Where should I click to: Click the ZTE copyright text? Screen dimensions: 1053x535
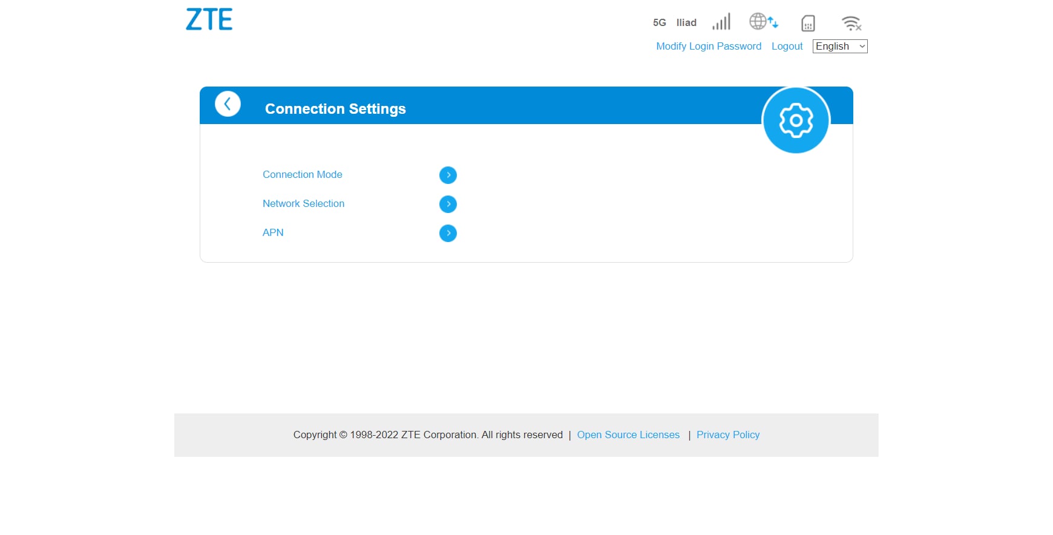point(428,435)
